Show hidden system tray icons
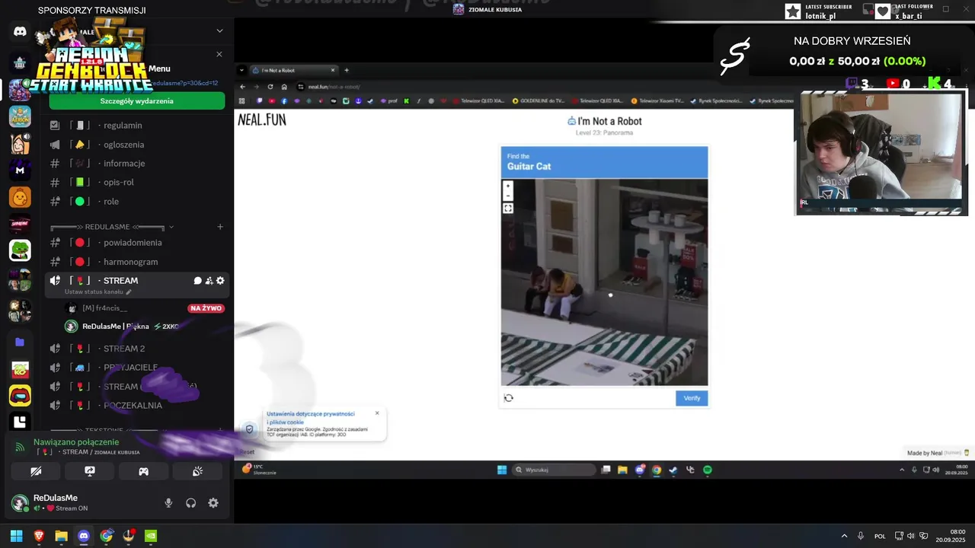Viewport: 975px width, 548px height. pyautogui.click(x=844, y=536)
